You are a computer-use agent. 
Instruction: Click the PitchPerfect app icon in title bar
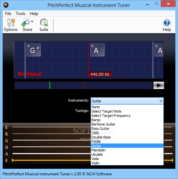pyautogui.click(x=6, y=5)
